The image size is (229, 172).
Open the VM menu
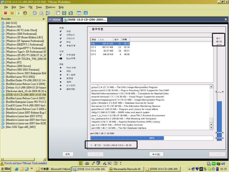(x=30, y=7)
